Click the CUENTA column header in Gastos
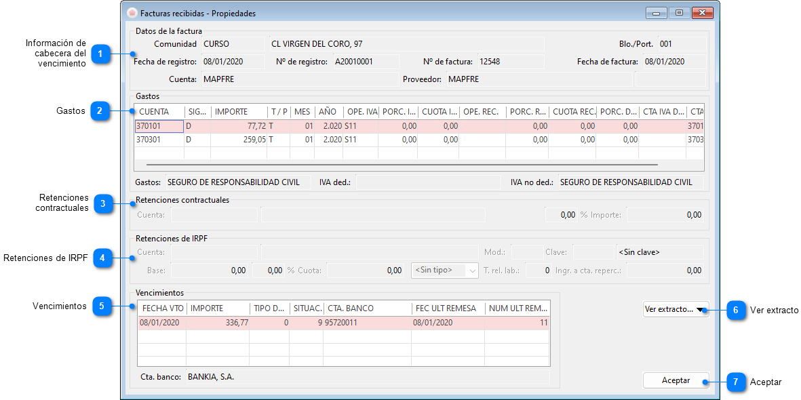 click(x=159, y=112)
